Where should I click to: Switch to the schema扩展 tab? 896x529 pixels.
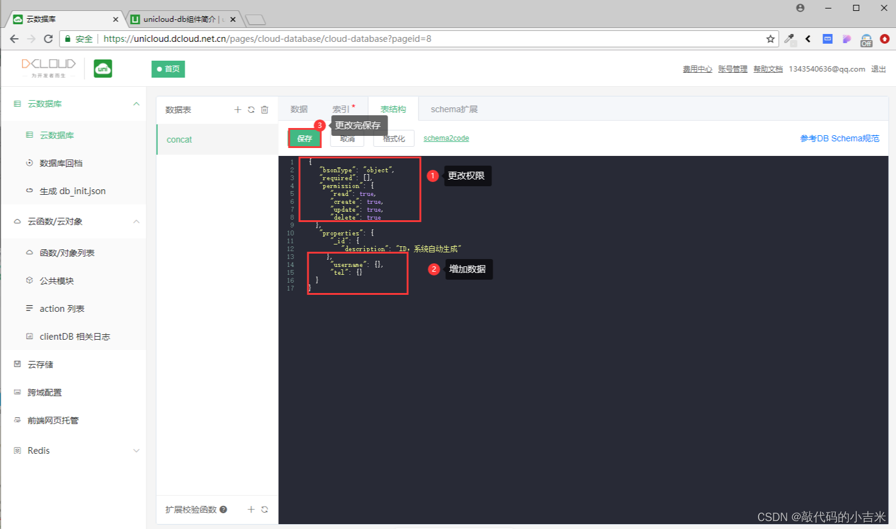click(454, 109)
